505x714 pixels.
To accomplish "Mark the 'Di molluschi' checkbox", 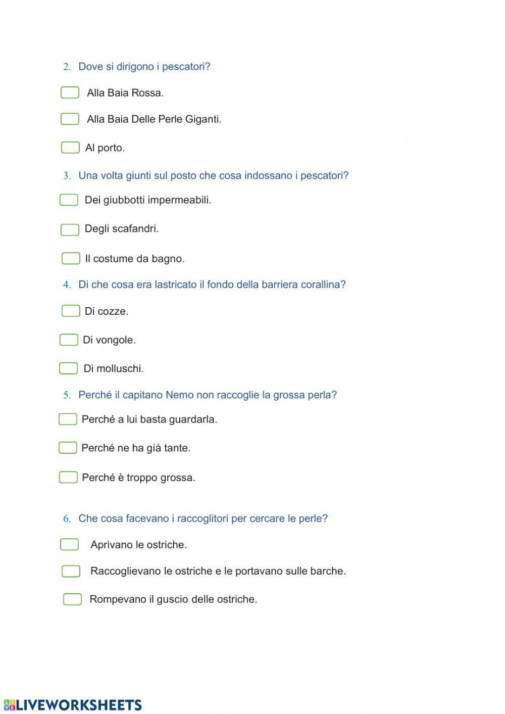I will click(68, 368).
